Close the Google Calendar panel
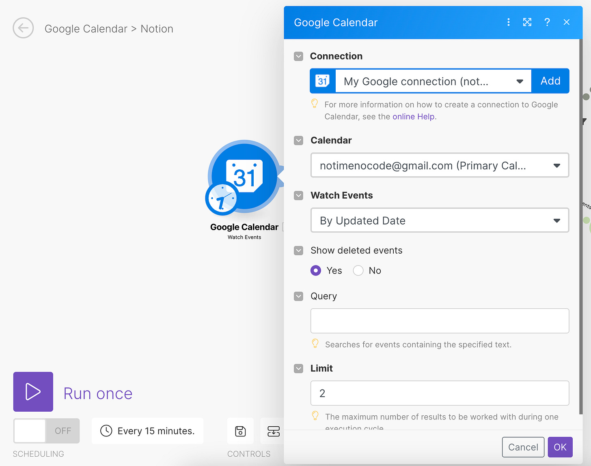The image size is (591, 466). coord(567,22)
